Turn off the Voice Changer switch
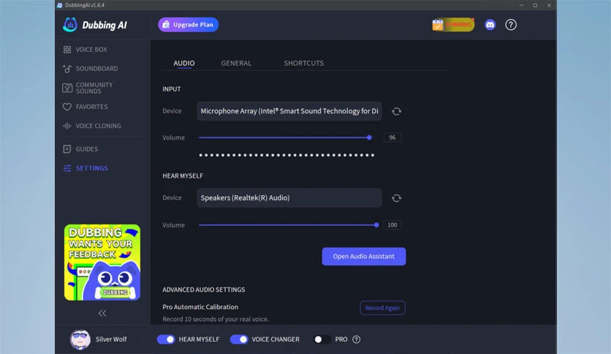Screen dimensions: 611x354 pos(239,339)
